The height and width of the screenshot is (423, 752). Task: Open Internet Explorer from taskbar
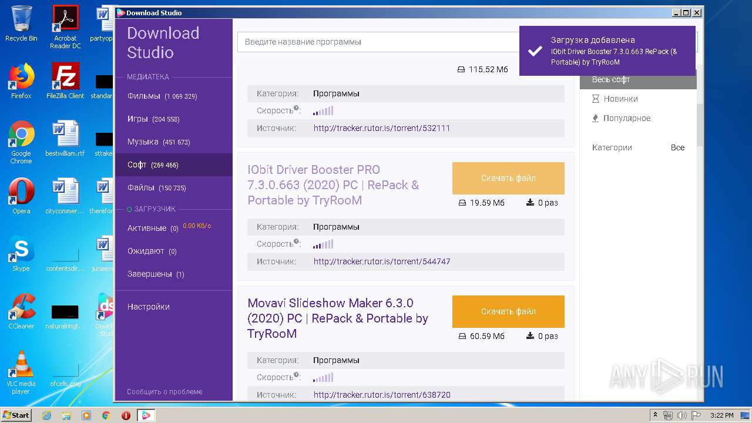point(46,415)
